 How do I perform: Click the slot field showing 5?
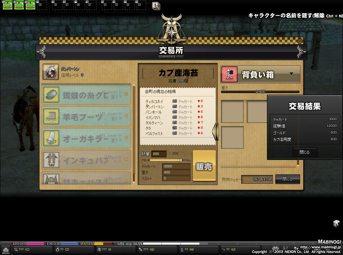(176, 178)
